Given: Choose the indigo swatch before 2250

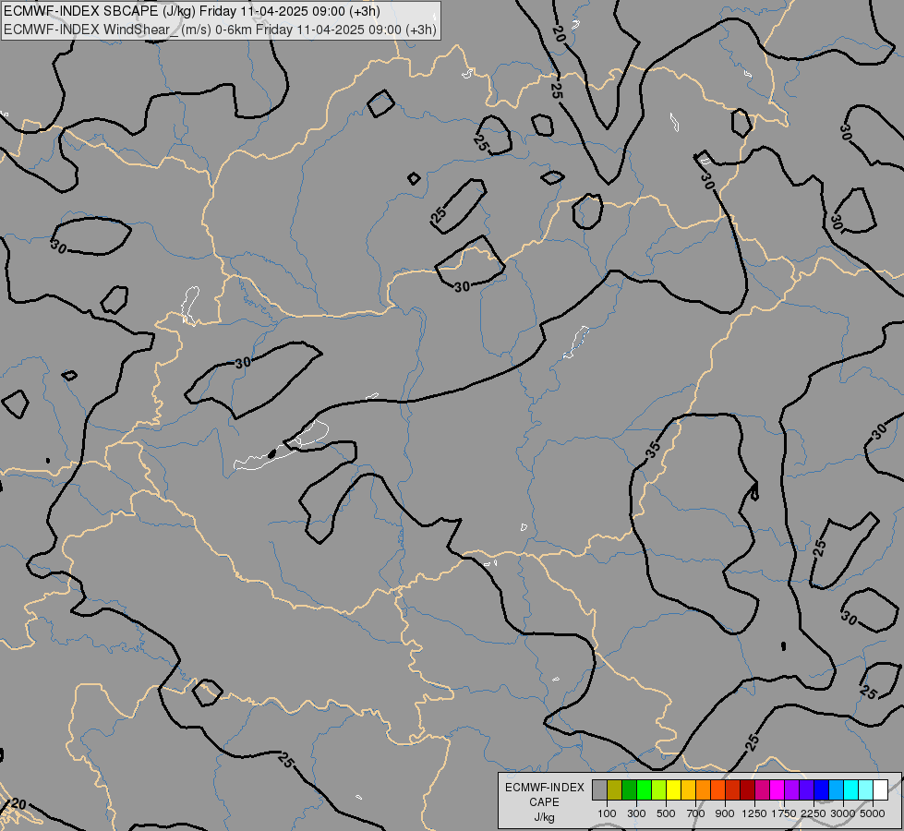Looking at the screenshot, I should (806, 790).
